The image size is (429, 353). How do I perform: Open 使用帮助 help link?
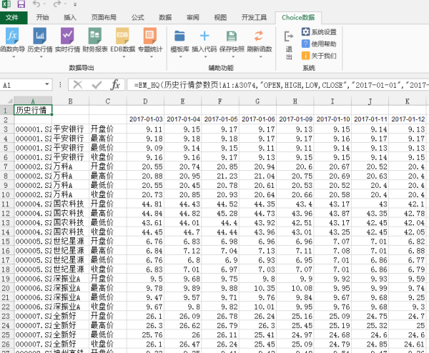(x=318, y=44)
